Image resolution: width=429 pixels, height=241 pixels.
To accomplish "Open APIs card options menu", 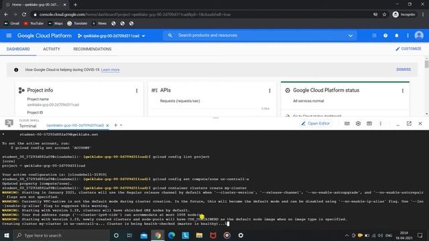I will (269, 91).
